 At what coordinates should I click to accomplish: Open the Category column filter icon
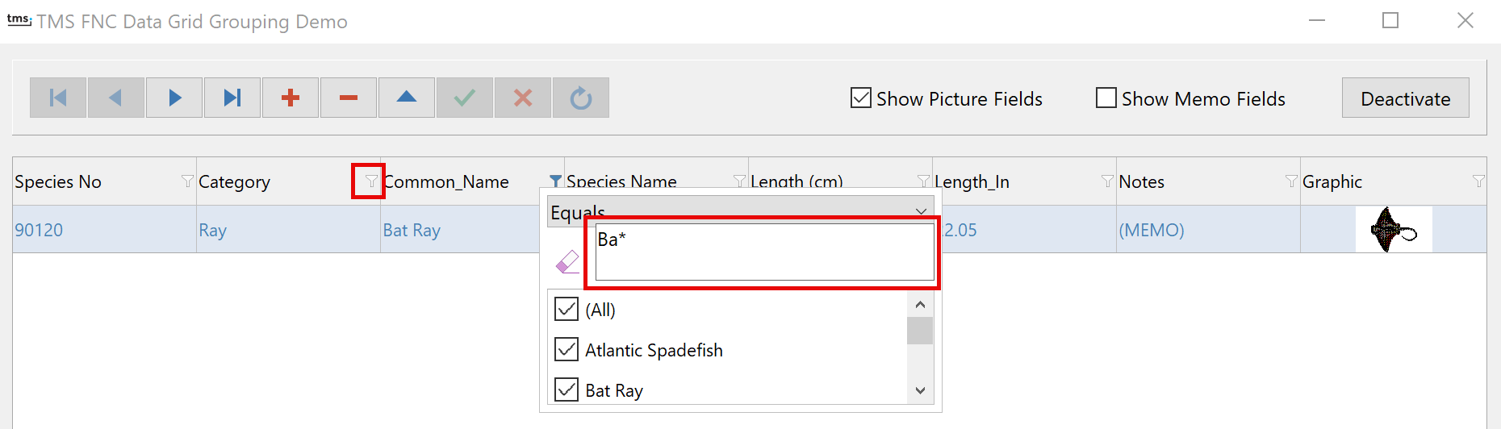pos(371,181)
